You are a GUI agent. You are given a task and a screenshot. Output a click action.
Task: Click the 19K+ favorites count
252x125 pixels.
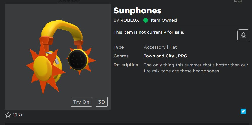click(x=18, y=115)
